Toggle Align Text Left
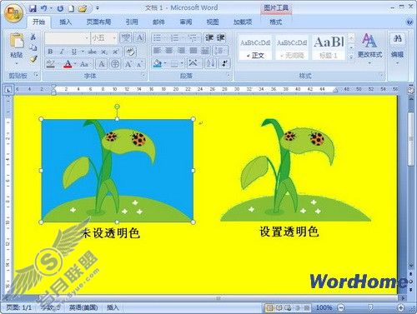This screenshot has width=417, height=314. 158,51
